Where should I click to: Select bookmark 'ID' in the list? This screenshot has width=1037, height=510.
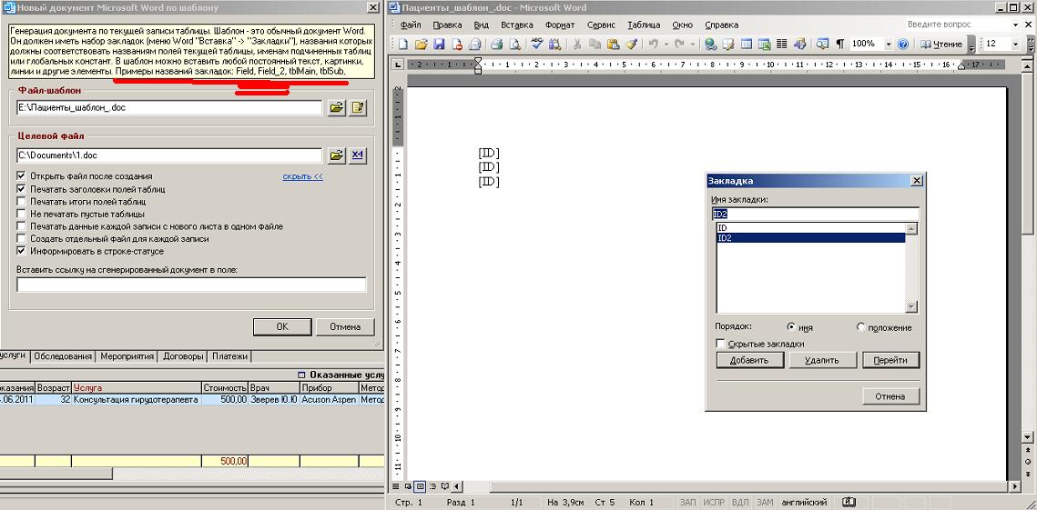click(x=810, y=227)
